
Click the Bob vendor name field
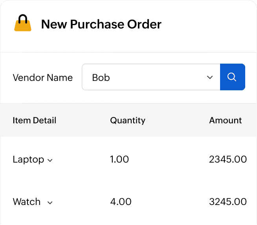click(x=145, y=77)
